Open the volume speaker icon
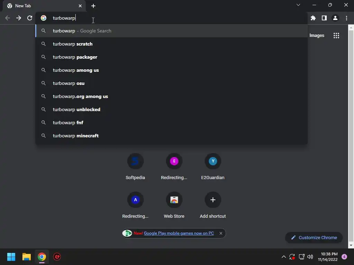Image resolution: width=354 pixels, height=265 pixels. point(310,257)
